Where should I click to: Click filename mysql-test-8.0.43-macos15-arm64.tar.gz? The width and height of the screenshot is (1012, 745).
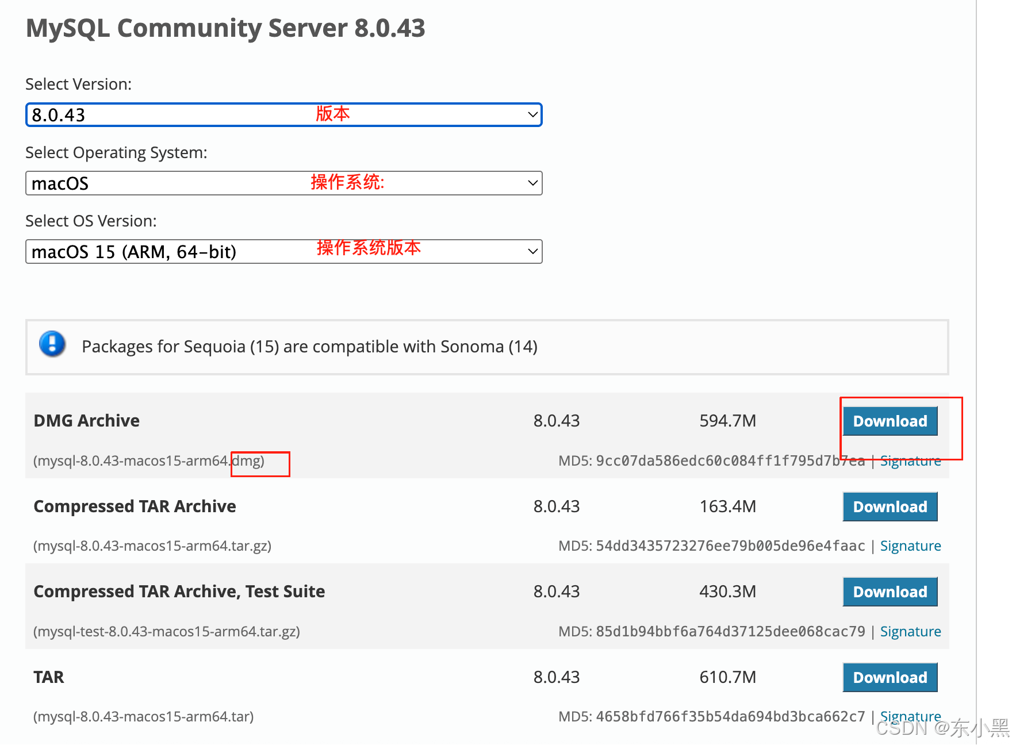click(167, 632)
